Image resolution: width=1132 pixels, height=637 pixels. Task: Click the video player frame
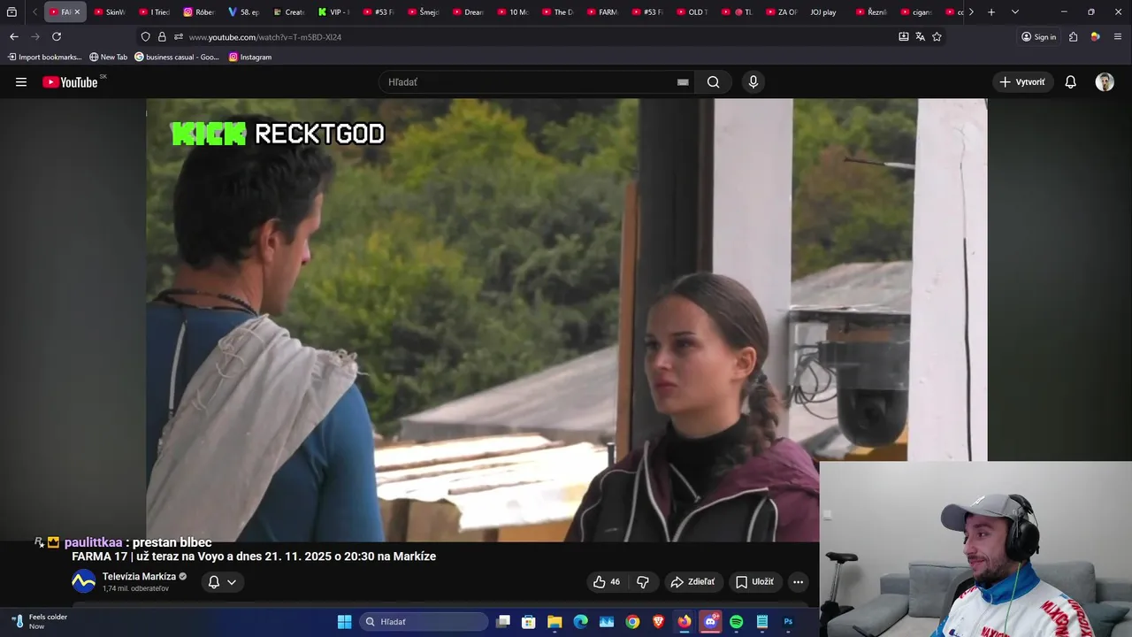pos(566,320)
